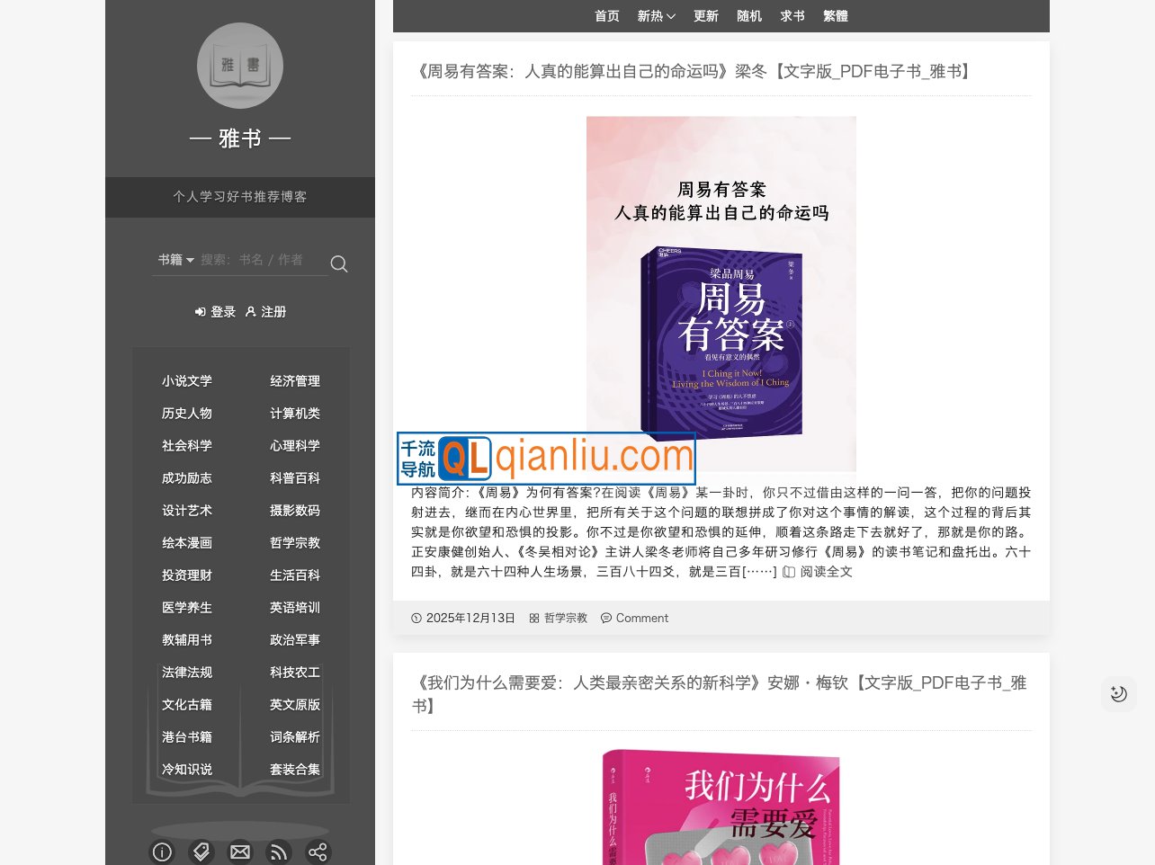
Task: Click the book search input field
Action: tap(261, 260)
